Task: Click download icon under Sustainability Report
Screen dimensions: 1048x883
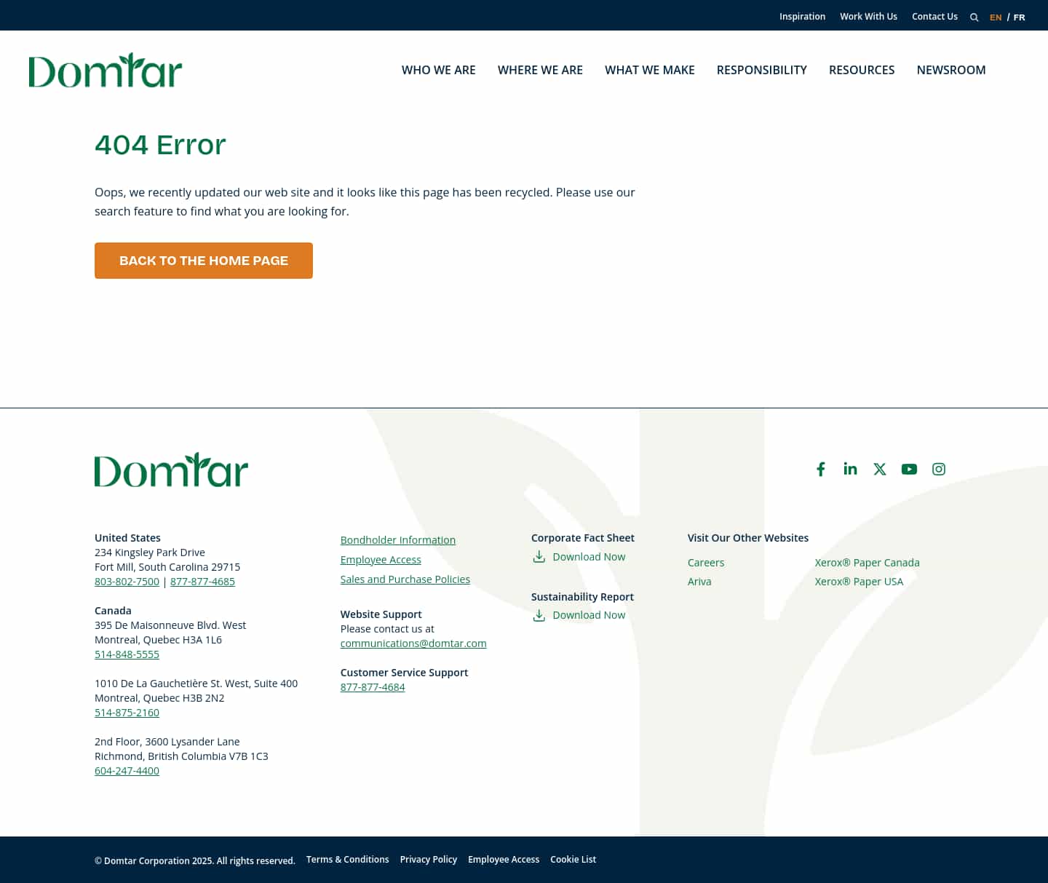Action: coord(539,615)
